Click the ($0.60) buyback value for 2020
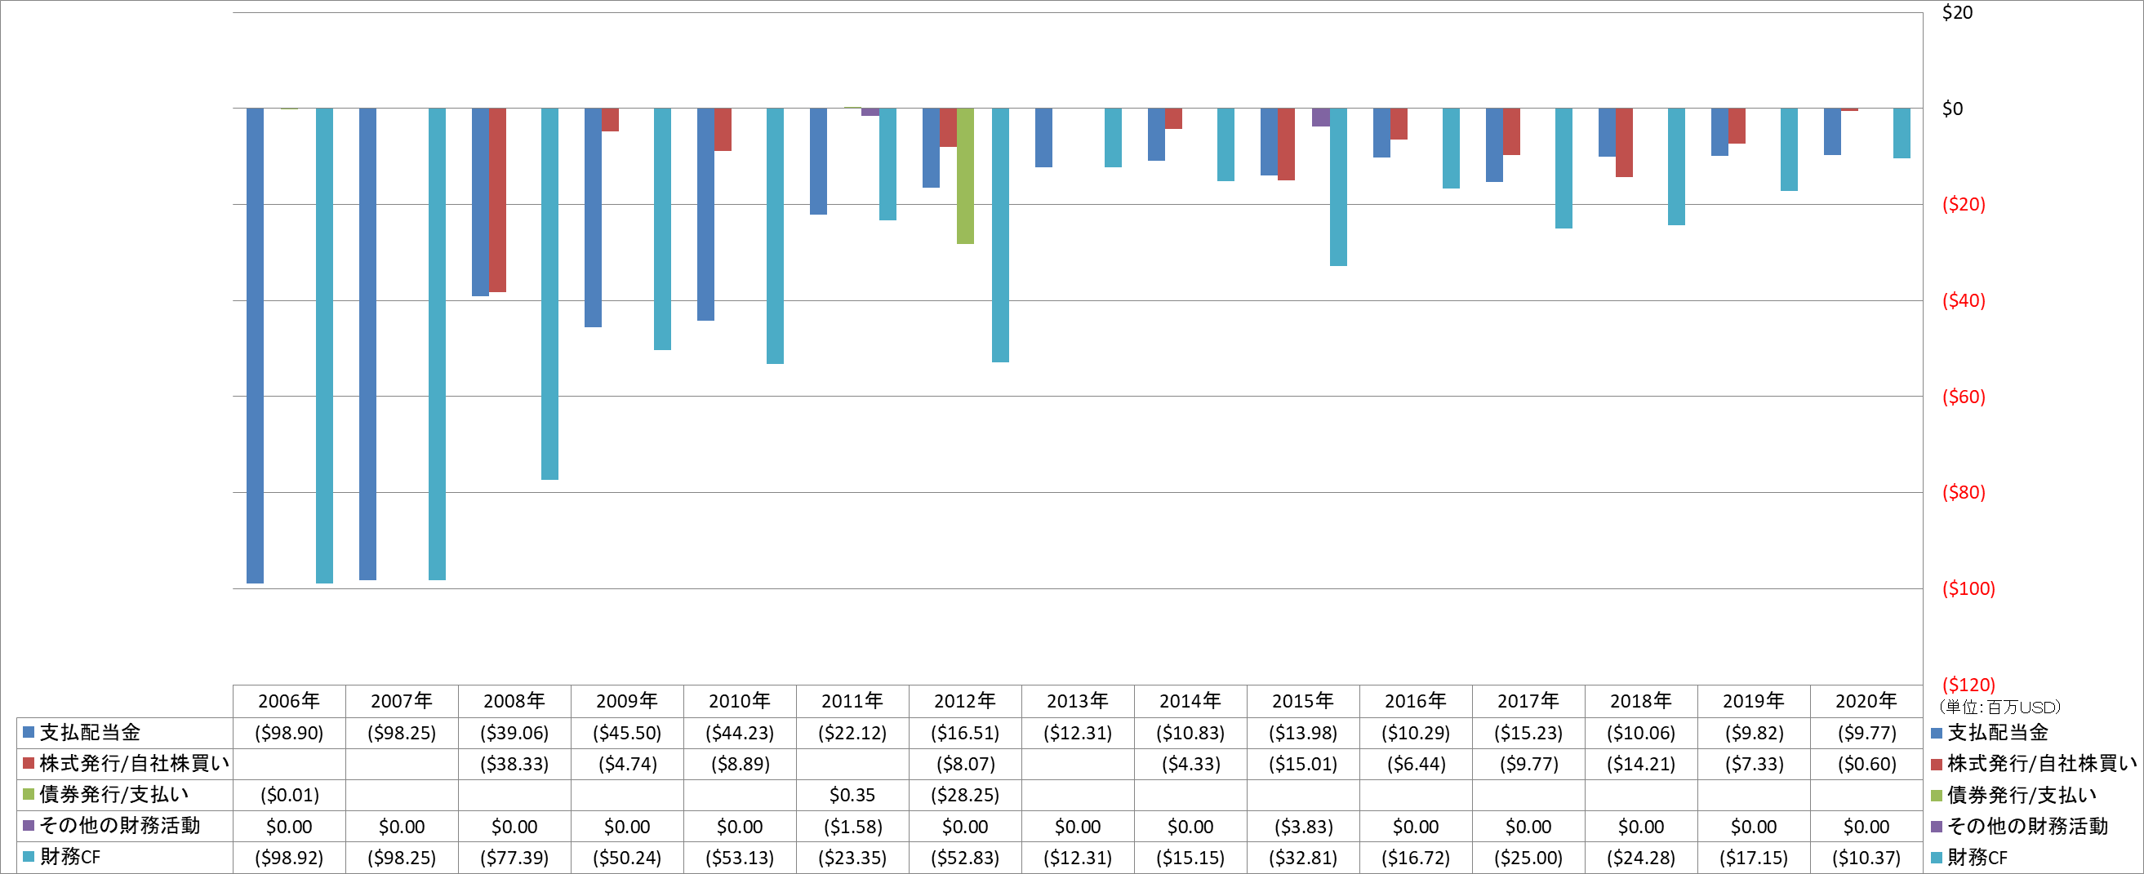This screenshot has height=874, width=2144. (1866, 764)
